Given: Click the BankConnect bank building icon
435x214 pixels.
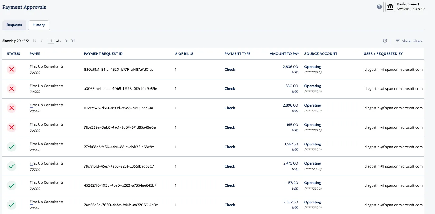Looking at the screenshot, I should (x=390, y=7).
